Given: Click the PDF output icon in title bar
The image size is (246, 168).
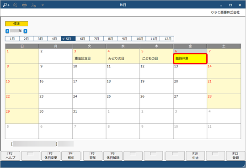Looking at the screenshot, I should (x=33, y=5).
